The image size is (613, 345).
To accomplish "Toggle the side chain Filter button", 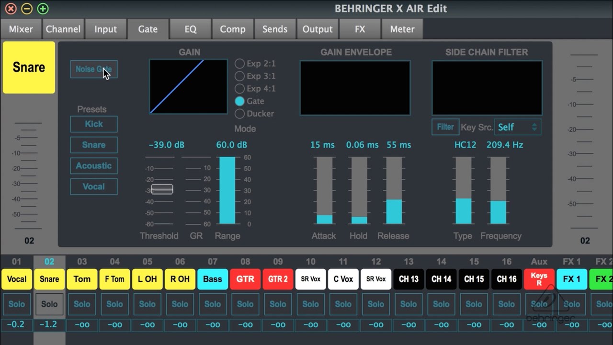I will [445, 127].
